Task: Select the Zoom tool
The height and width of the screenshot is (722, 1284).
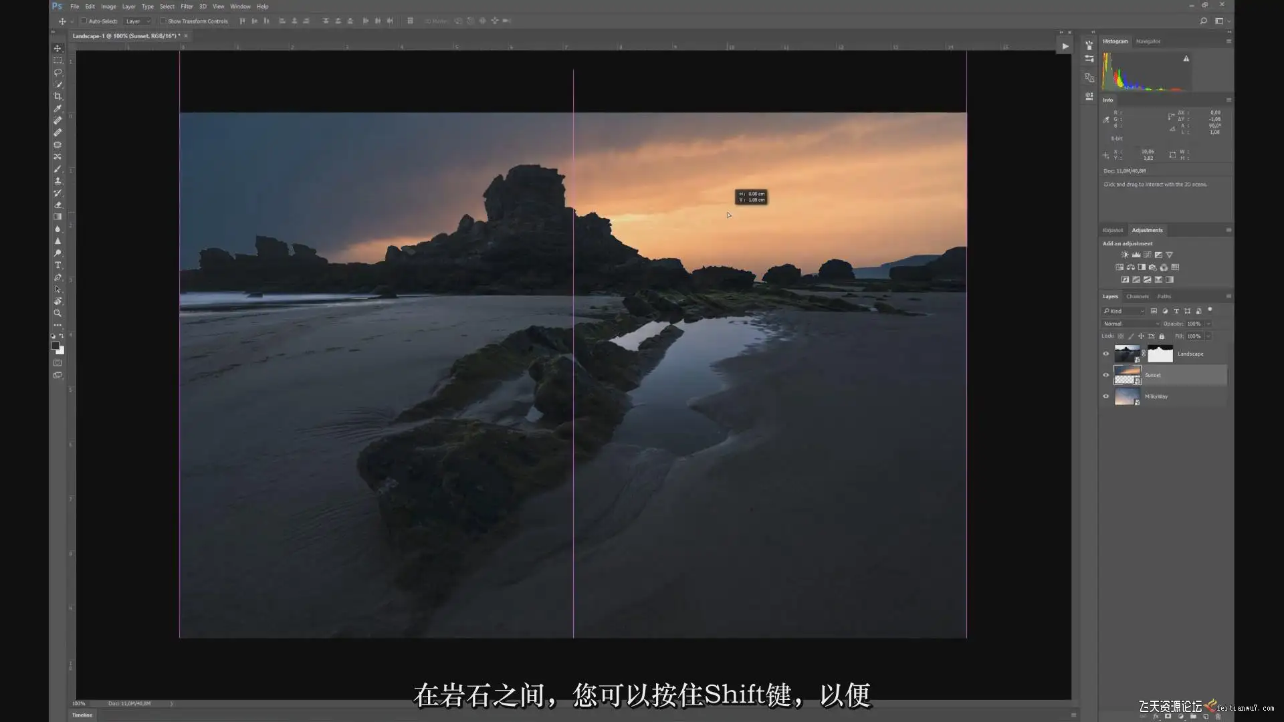Action: click(58, 314)
